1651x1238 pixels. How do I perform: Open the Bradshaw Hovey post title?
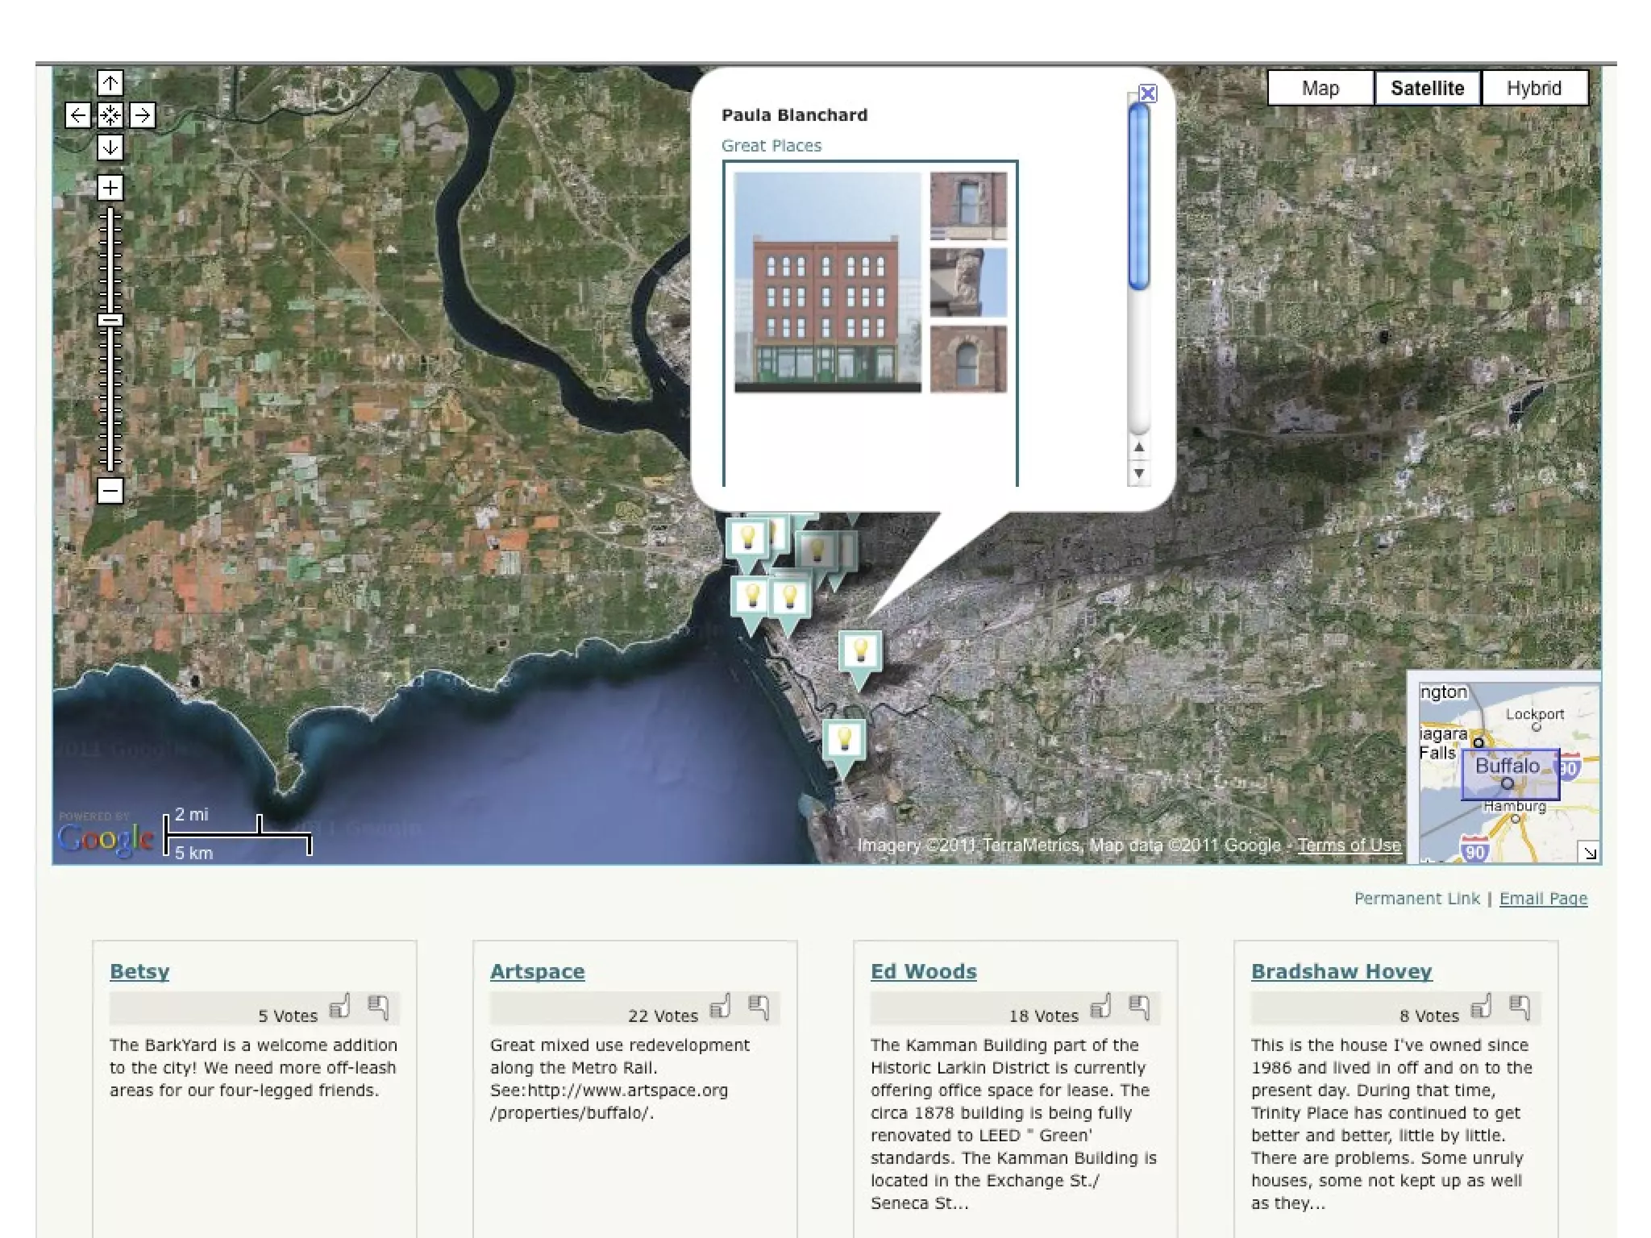click(x=1341, y=971)
